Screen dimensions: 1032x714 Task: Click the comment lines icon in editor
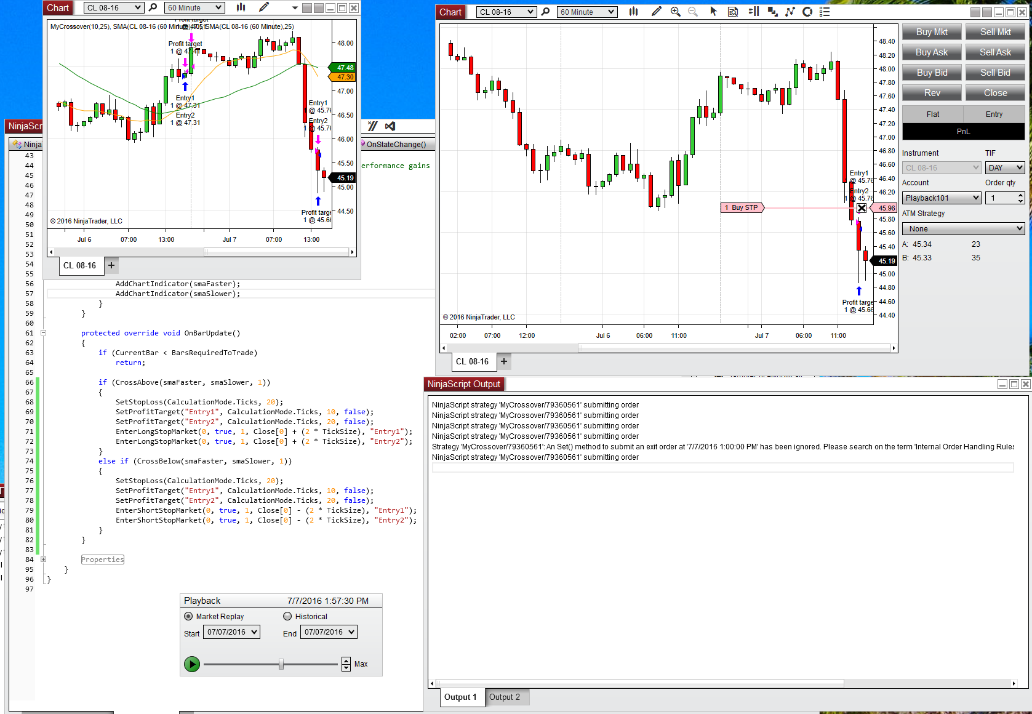click(372, 126)
